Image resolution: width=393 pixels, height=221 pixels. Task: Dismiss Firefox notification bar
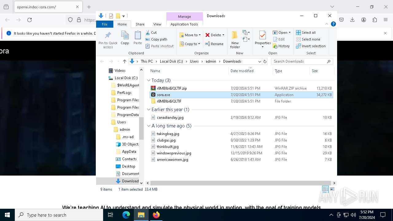click(x=385, y=33)
